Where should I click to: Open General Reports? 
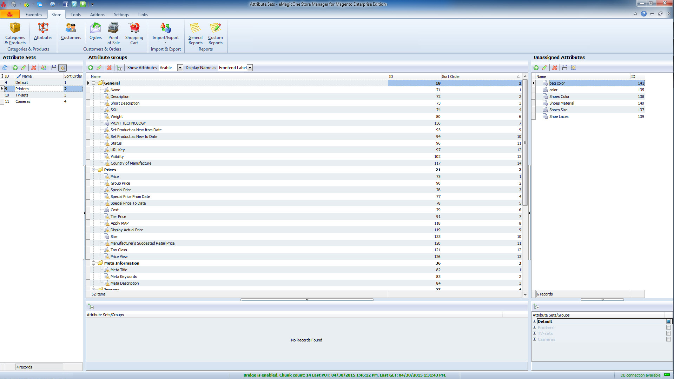(195, 34)
